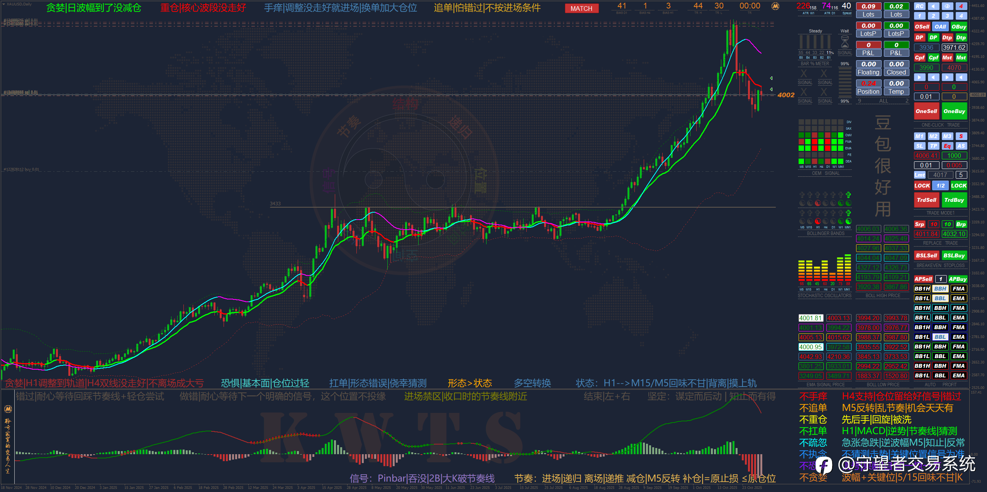The width and height of the screenshot is (987, 492).
Task: Click the green BSLBuy breakeven button
Action: click(x=954, y=255)
